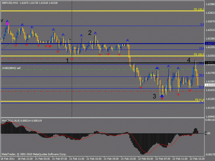
Task: Click the 1.61105 price axis value
Action: (x=210, y=108)
